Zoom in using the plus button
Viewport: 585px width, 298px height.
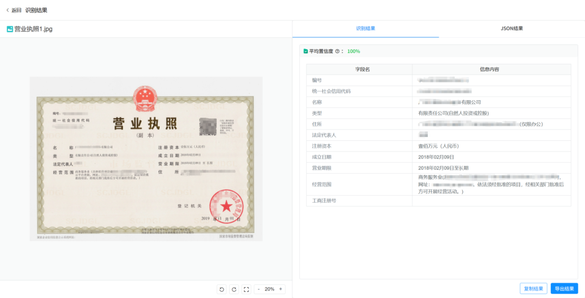pos(280,289)
